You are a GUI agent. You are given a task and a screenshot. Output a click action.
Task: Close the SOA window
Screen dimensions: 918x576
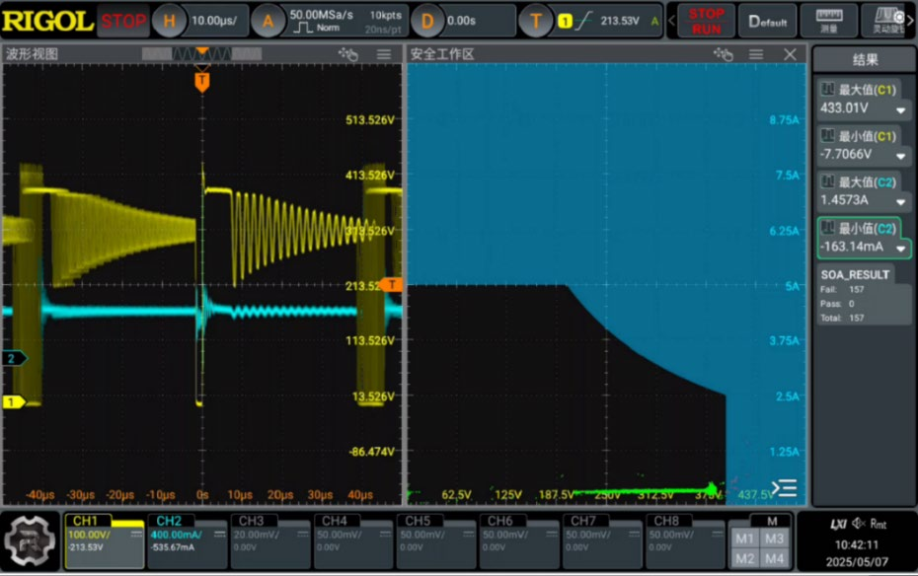[x=790, y=54]
